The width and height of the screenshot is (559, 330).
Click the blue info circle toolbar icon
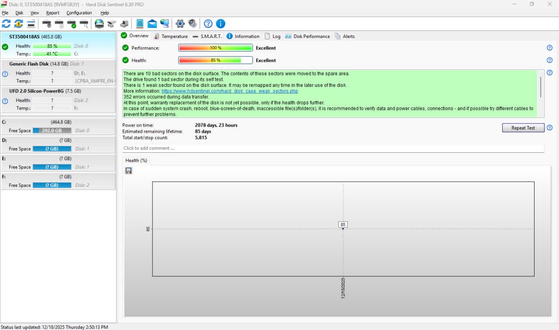point(221,24)
